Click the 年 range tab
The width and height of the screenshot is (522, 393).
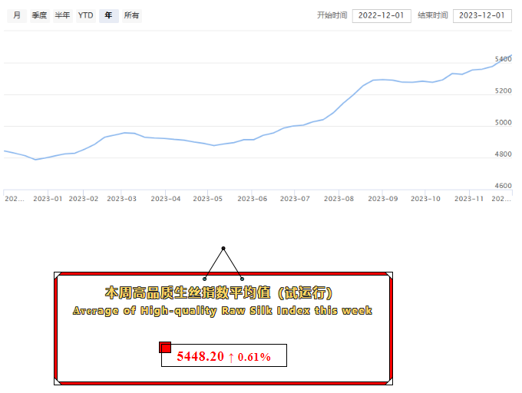[x=108, y=15]
